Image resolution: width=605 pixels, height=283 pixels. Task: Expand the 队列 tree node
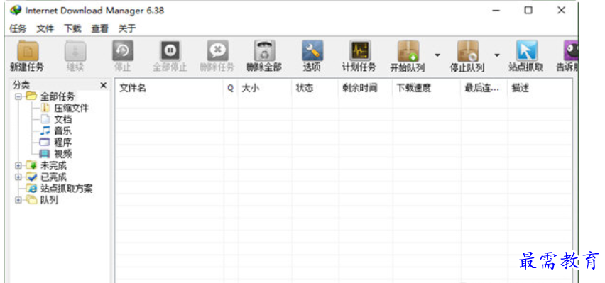18,200
